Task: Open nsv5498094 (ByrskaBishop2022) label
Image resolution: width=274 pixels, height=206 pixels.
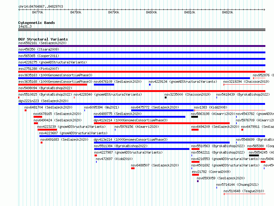Action: tap(45, 88)
